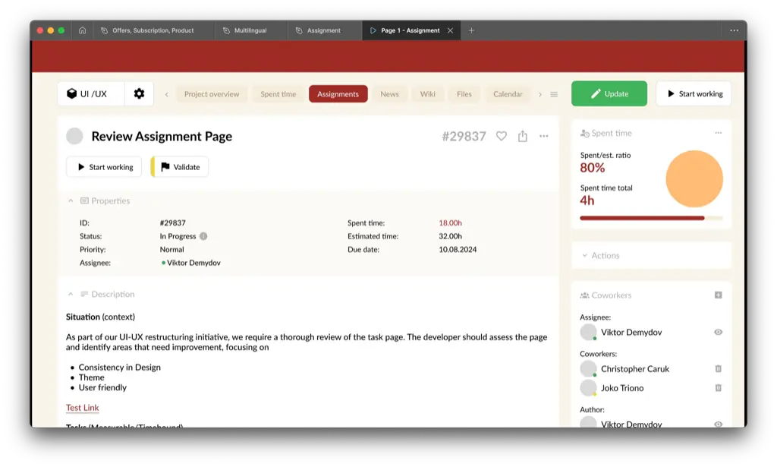Add a coworker using the plus icon
The width and height of the screenshot is (777, 467).
click(719, 295)
